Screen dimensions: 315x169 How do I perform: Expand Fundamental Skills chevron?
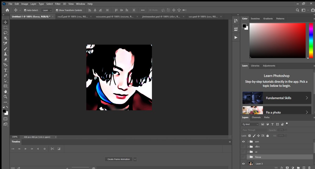pyautogui.click(x=307, y=98)
